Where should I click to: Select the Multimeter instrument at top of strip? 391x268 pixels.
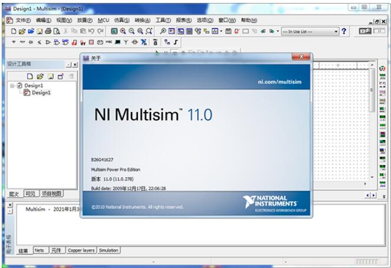[x=382, y=68]
